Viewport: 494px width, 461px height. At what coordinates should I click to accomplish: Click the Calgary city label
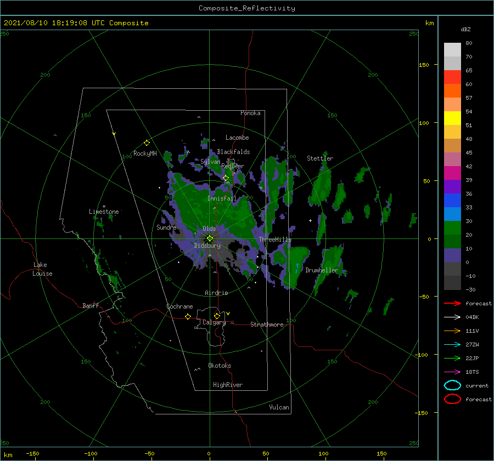tap(214, 322)
